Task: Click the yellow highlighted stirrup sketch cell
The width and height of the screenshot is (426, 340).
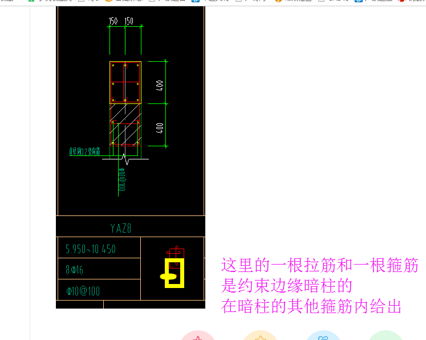Action: (172, 269)
